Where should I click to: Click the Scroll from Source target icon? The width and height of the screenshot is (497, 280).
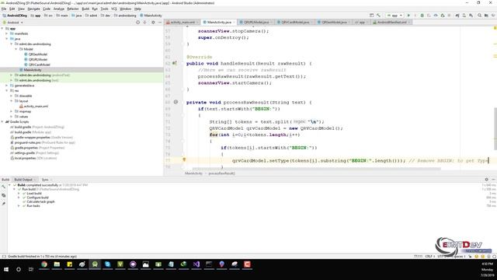coord(137,23)
